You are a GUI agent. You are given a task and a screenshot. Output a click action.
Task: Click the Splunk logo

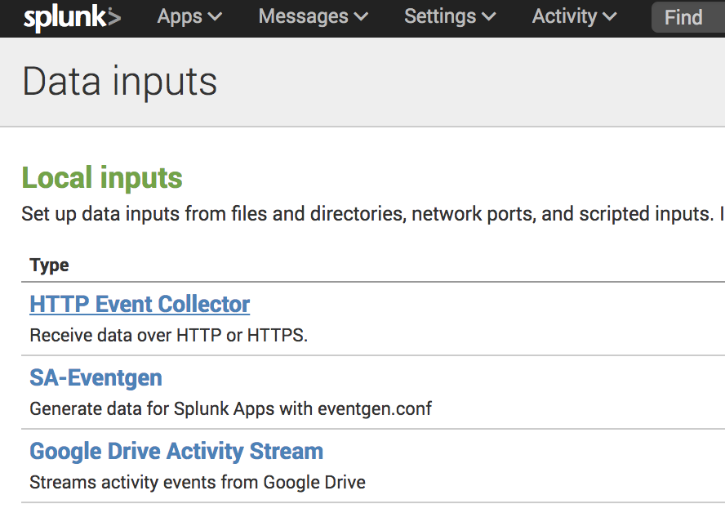point(72,17)
